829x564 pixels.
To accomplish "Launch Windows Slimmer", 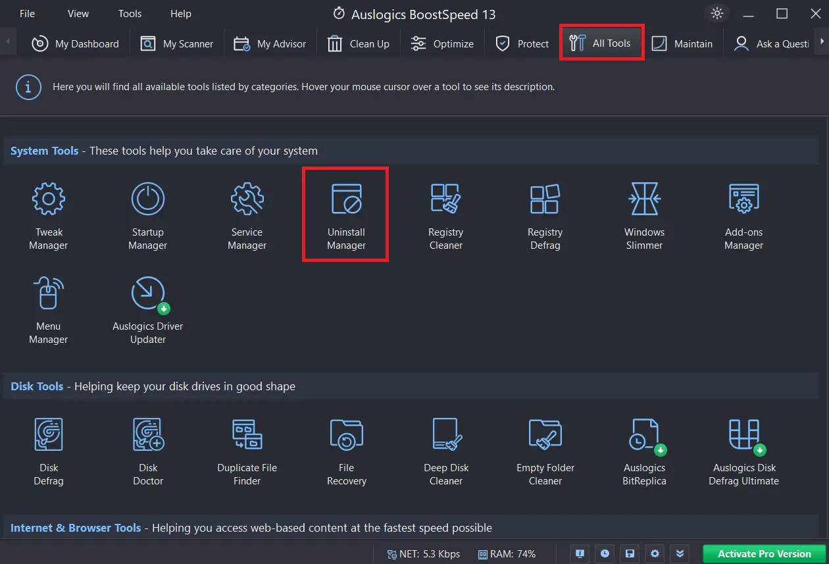I will [x=645, y=217].
